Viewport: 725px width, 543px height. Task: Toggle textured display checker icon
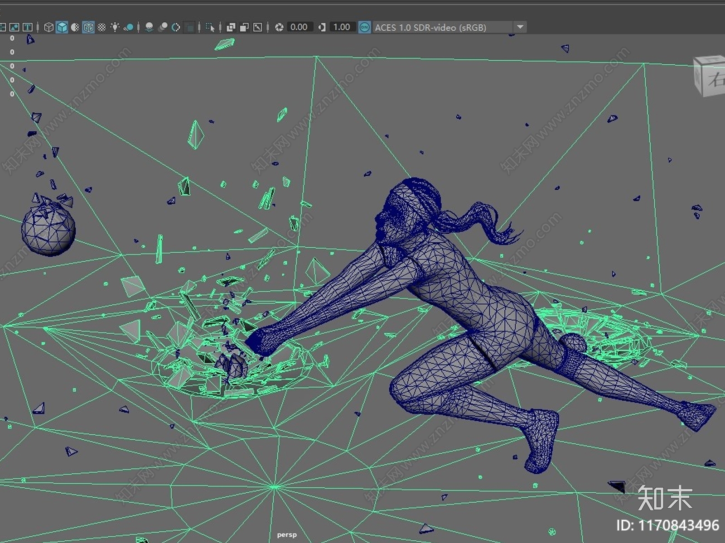pos(102,27)
